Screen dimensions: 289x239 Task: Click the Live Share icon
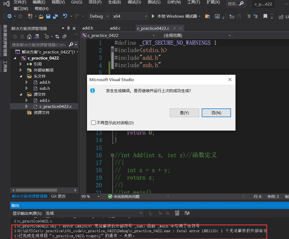[x=281, y=17]
